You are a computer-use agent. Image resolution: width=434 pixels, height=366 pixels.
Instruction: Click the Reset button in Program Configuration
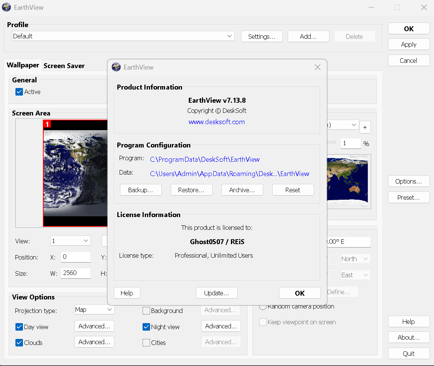point(293,190)
